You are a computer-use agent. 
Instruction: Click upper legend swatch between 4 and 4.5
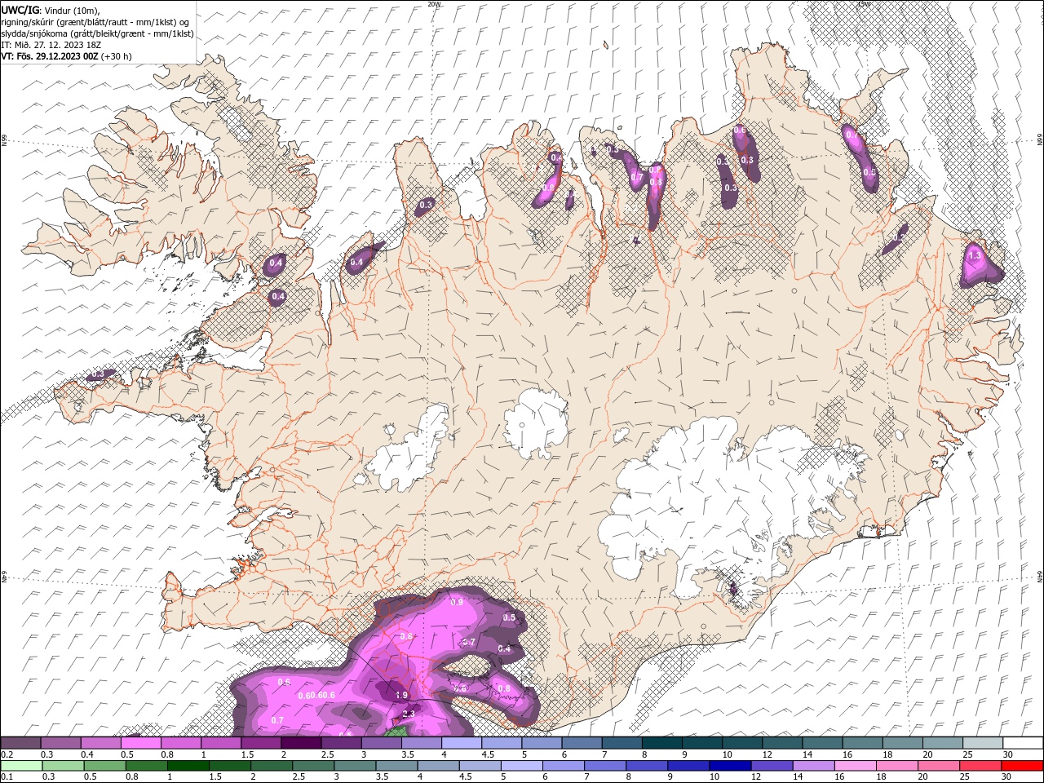click(461, 742)
